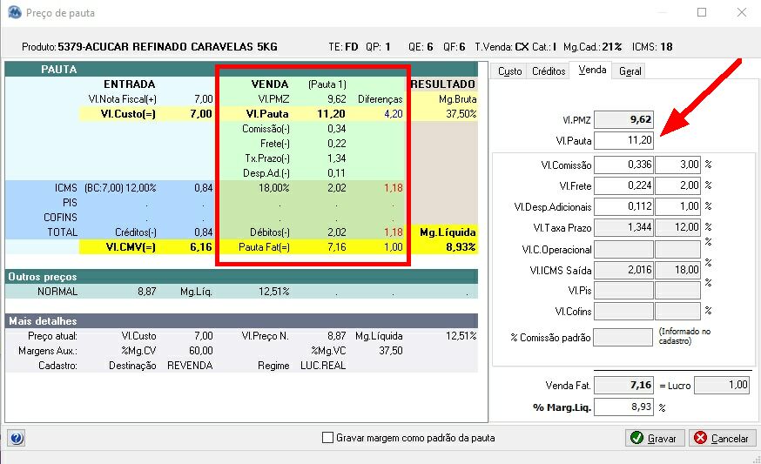Select the Venda tab
Image resolution: width=761 pixels, height=464 pixels.
coord(591,70)
